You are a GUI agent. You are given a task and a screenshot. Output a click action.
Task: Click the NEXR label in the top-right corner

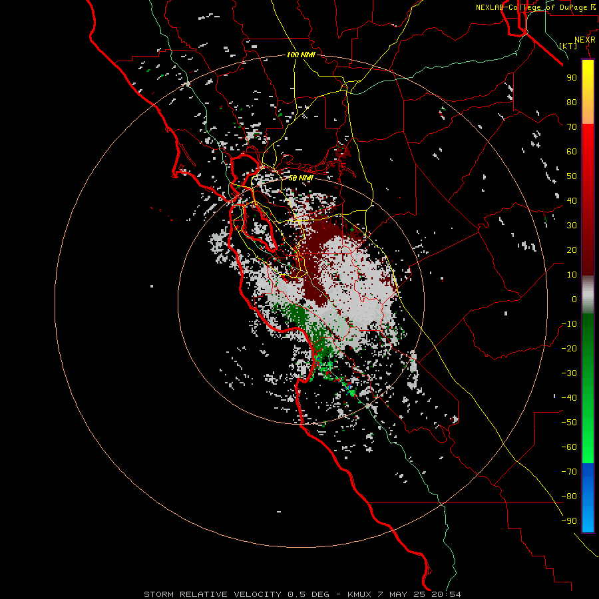point(585,40)
